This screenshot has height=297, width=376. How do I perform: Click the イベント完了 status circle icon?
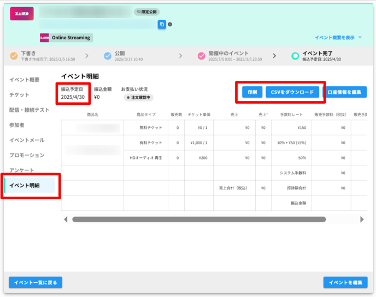[295, 56]
